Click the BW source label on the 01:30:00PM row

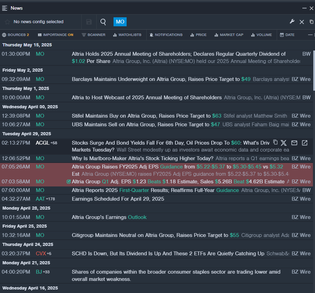[x=306, y=54]
